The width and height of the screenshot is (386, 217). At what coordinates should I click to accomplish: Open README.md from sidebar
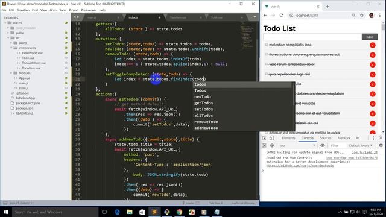coord(24,113)
